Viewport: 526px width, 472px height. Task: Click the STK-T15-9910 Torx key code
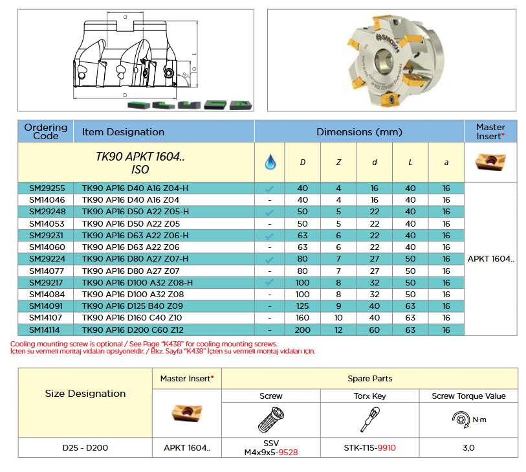tap(369, 447)
